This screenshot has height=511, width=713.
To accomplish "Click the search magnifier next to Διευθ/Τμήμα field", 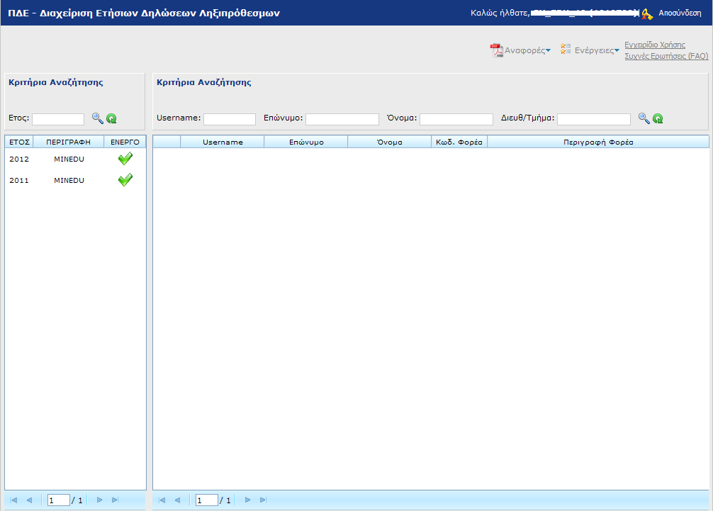I will point(644,118).
